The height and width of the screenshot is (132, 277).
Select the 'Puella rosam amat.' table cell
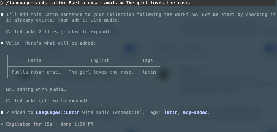click(36, 72)
